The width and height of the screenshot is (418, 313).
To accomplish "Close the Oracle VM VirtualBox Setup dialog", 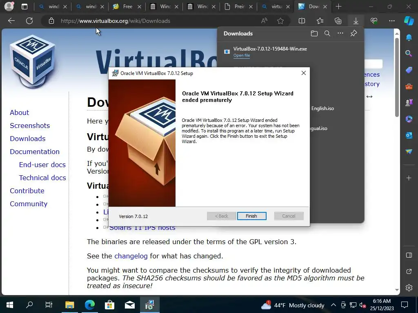I will click(x=303, y=73).
